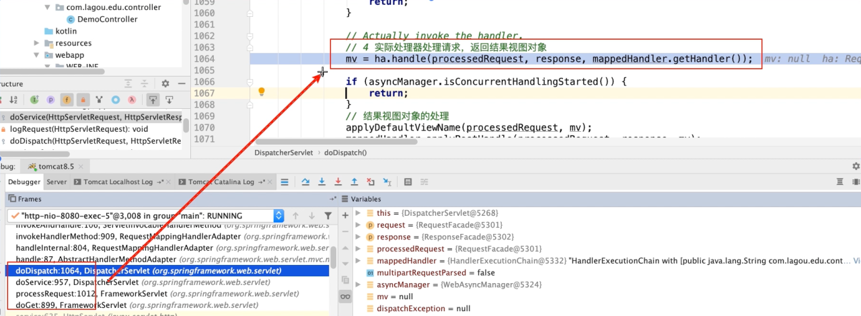Click the Force Step Into red arrow icon
The width and height of the screenshot is (861, 316).
pos(338,182)
